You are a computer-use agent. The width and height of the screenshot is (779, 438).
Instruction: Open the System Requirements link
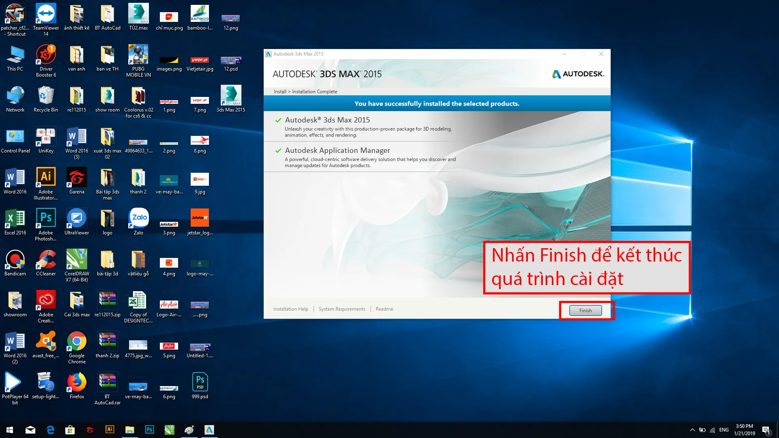pyautogui.click(x=342, y=309)
